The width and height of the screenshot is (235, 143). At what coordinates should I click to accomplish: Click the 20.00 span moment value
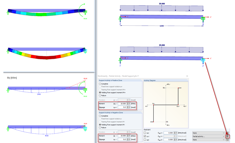click(39, 94)
